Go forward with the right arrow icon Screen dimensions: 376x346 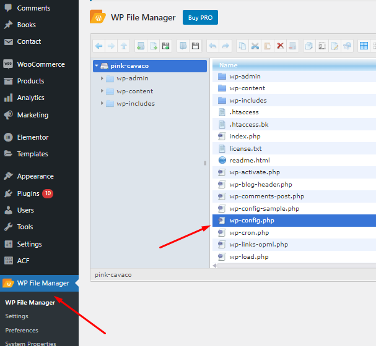pyautogui.click(x=111, y=46)
